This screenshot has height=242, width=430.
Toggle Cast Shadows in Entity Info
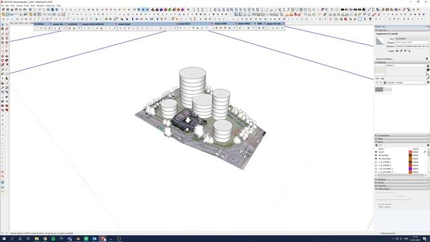point(409,51)
